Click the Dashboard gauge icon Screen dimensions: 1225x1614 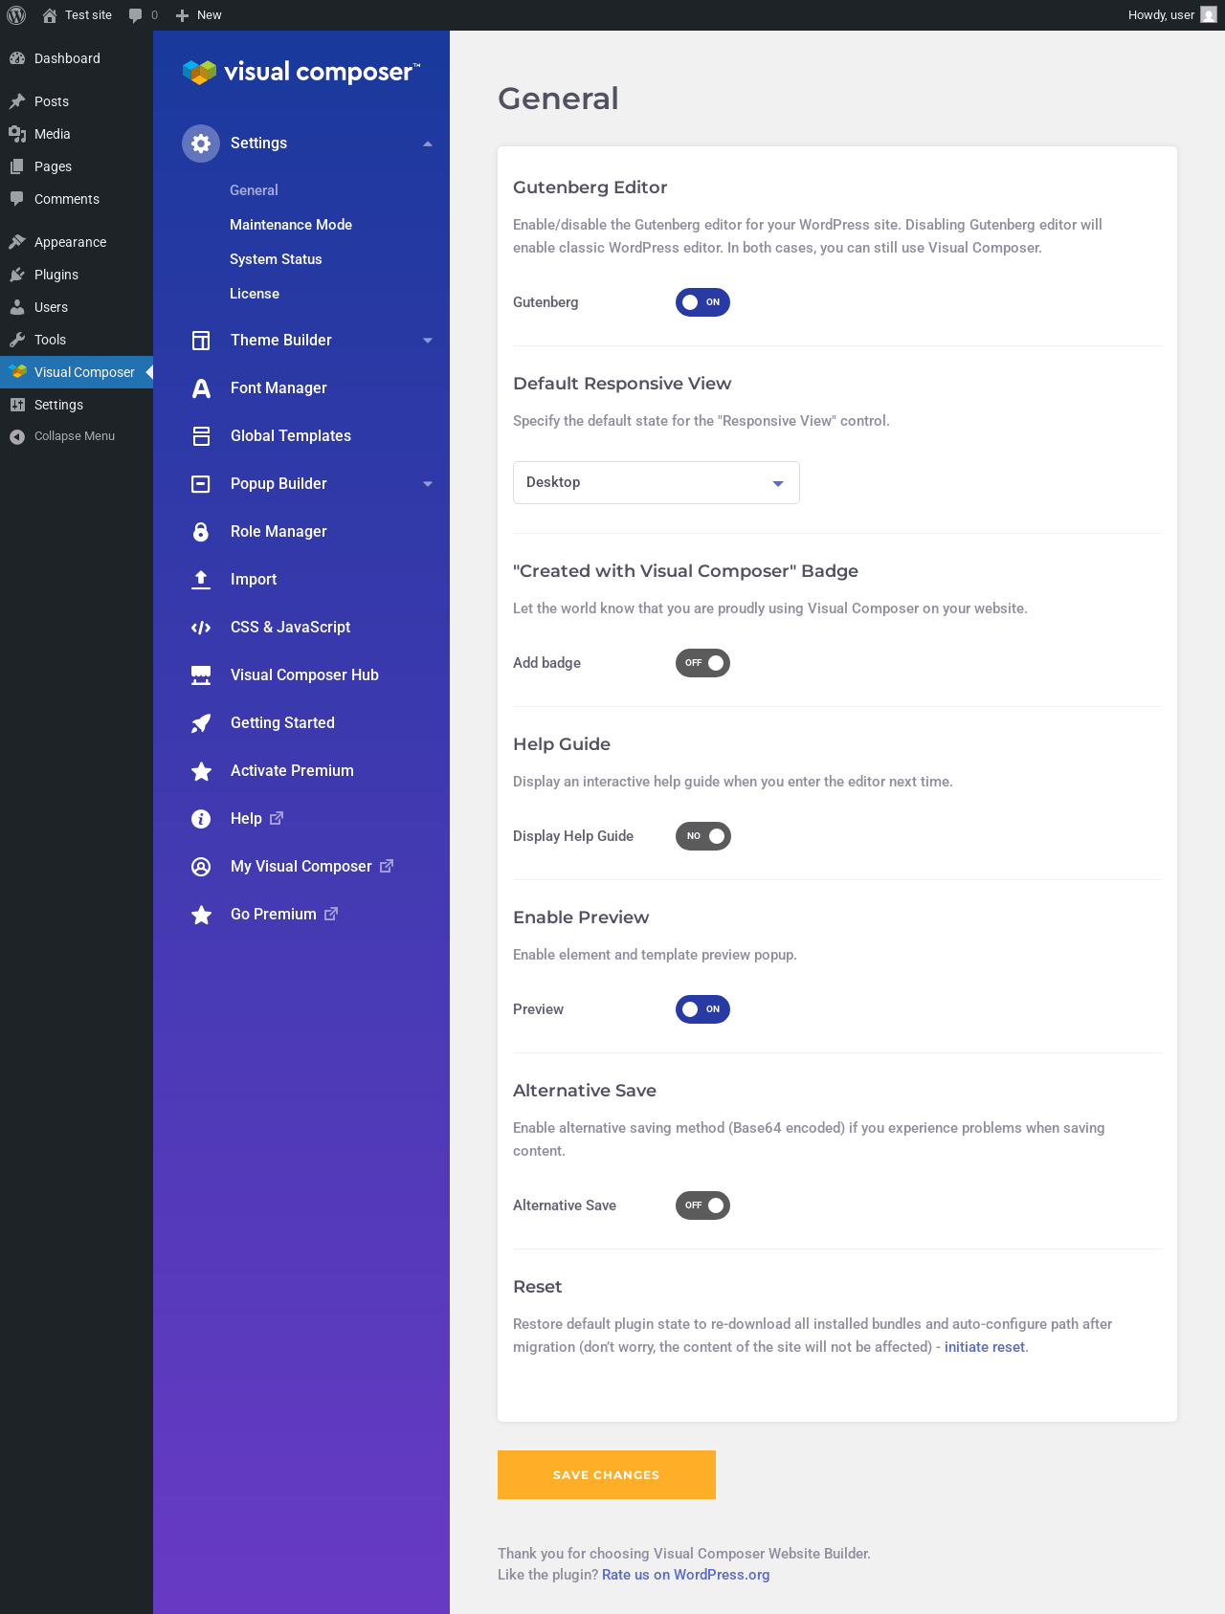tap(17, 58)
